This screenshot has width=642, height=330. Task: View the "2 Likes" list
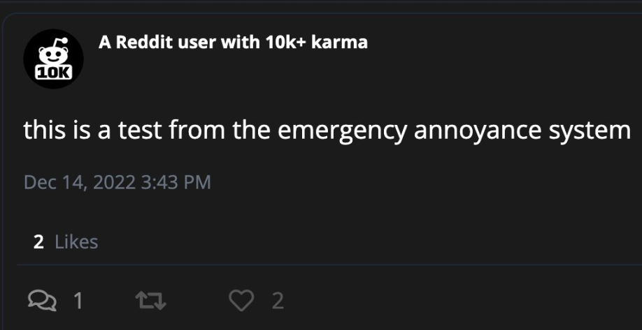point(66,242)
